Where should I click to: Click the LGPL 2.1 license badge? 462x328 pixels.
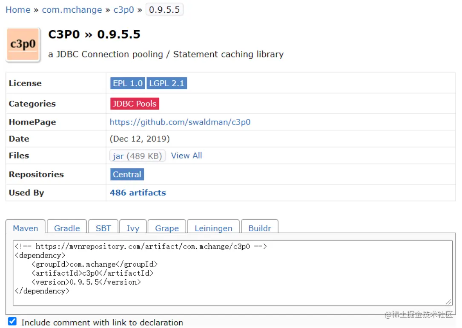167,83
